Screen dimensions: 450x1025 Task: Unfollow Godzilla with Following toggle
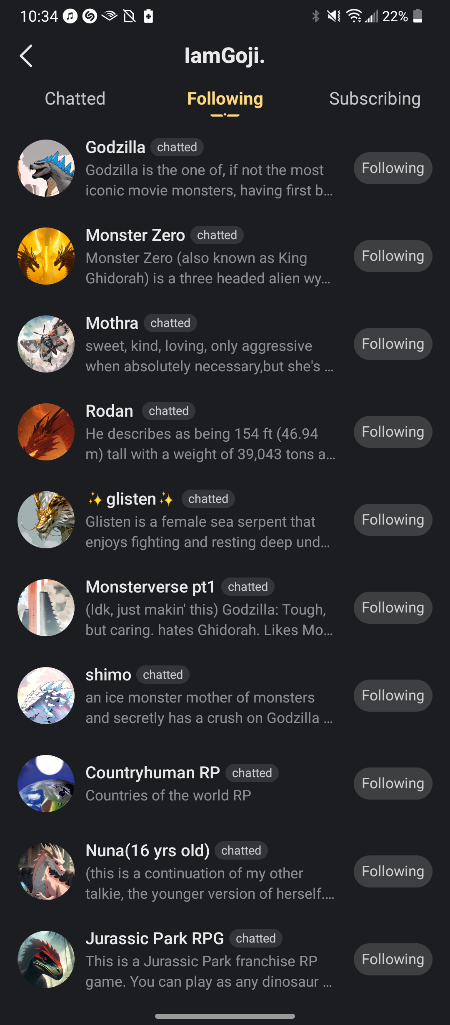click(x=392, y=168)
